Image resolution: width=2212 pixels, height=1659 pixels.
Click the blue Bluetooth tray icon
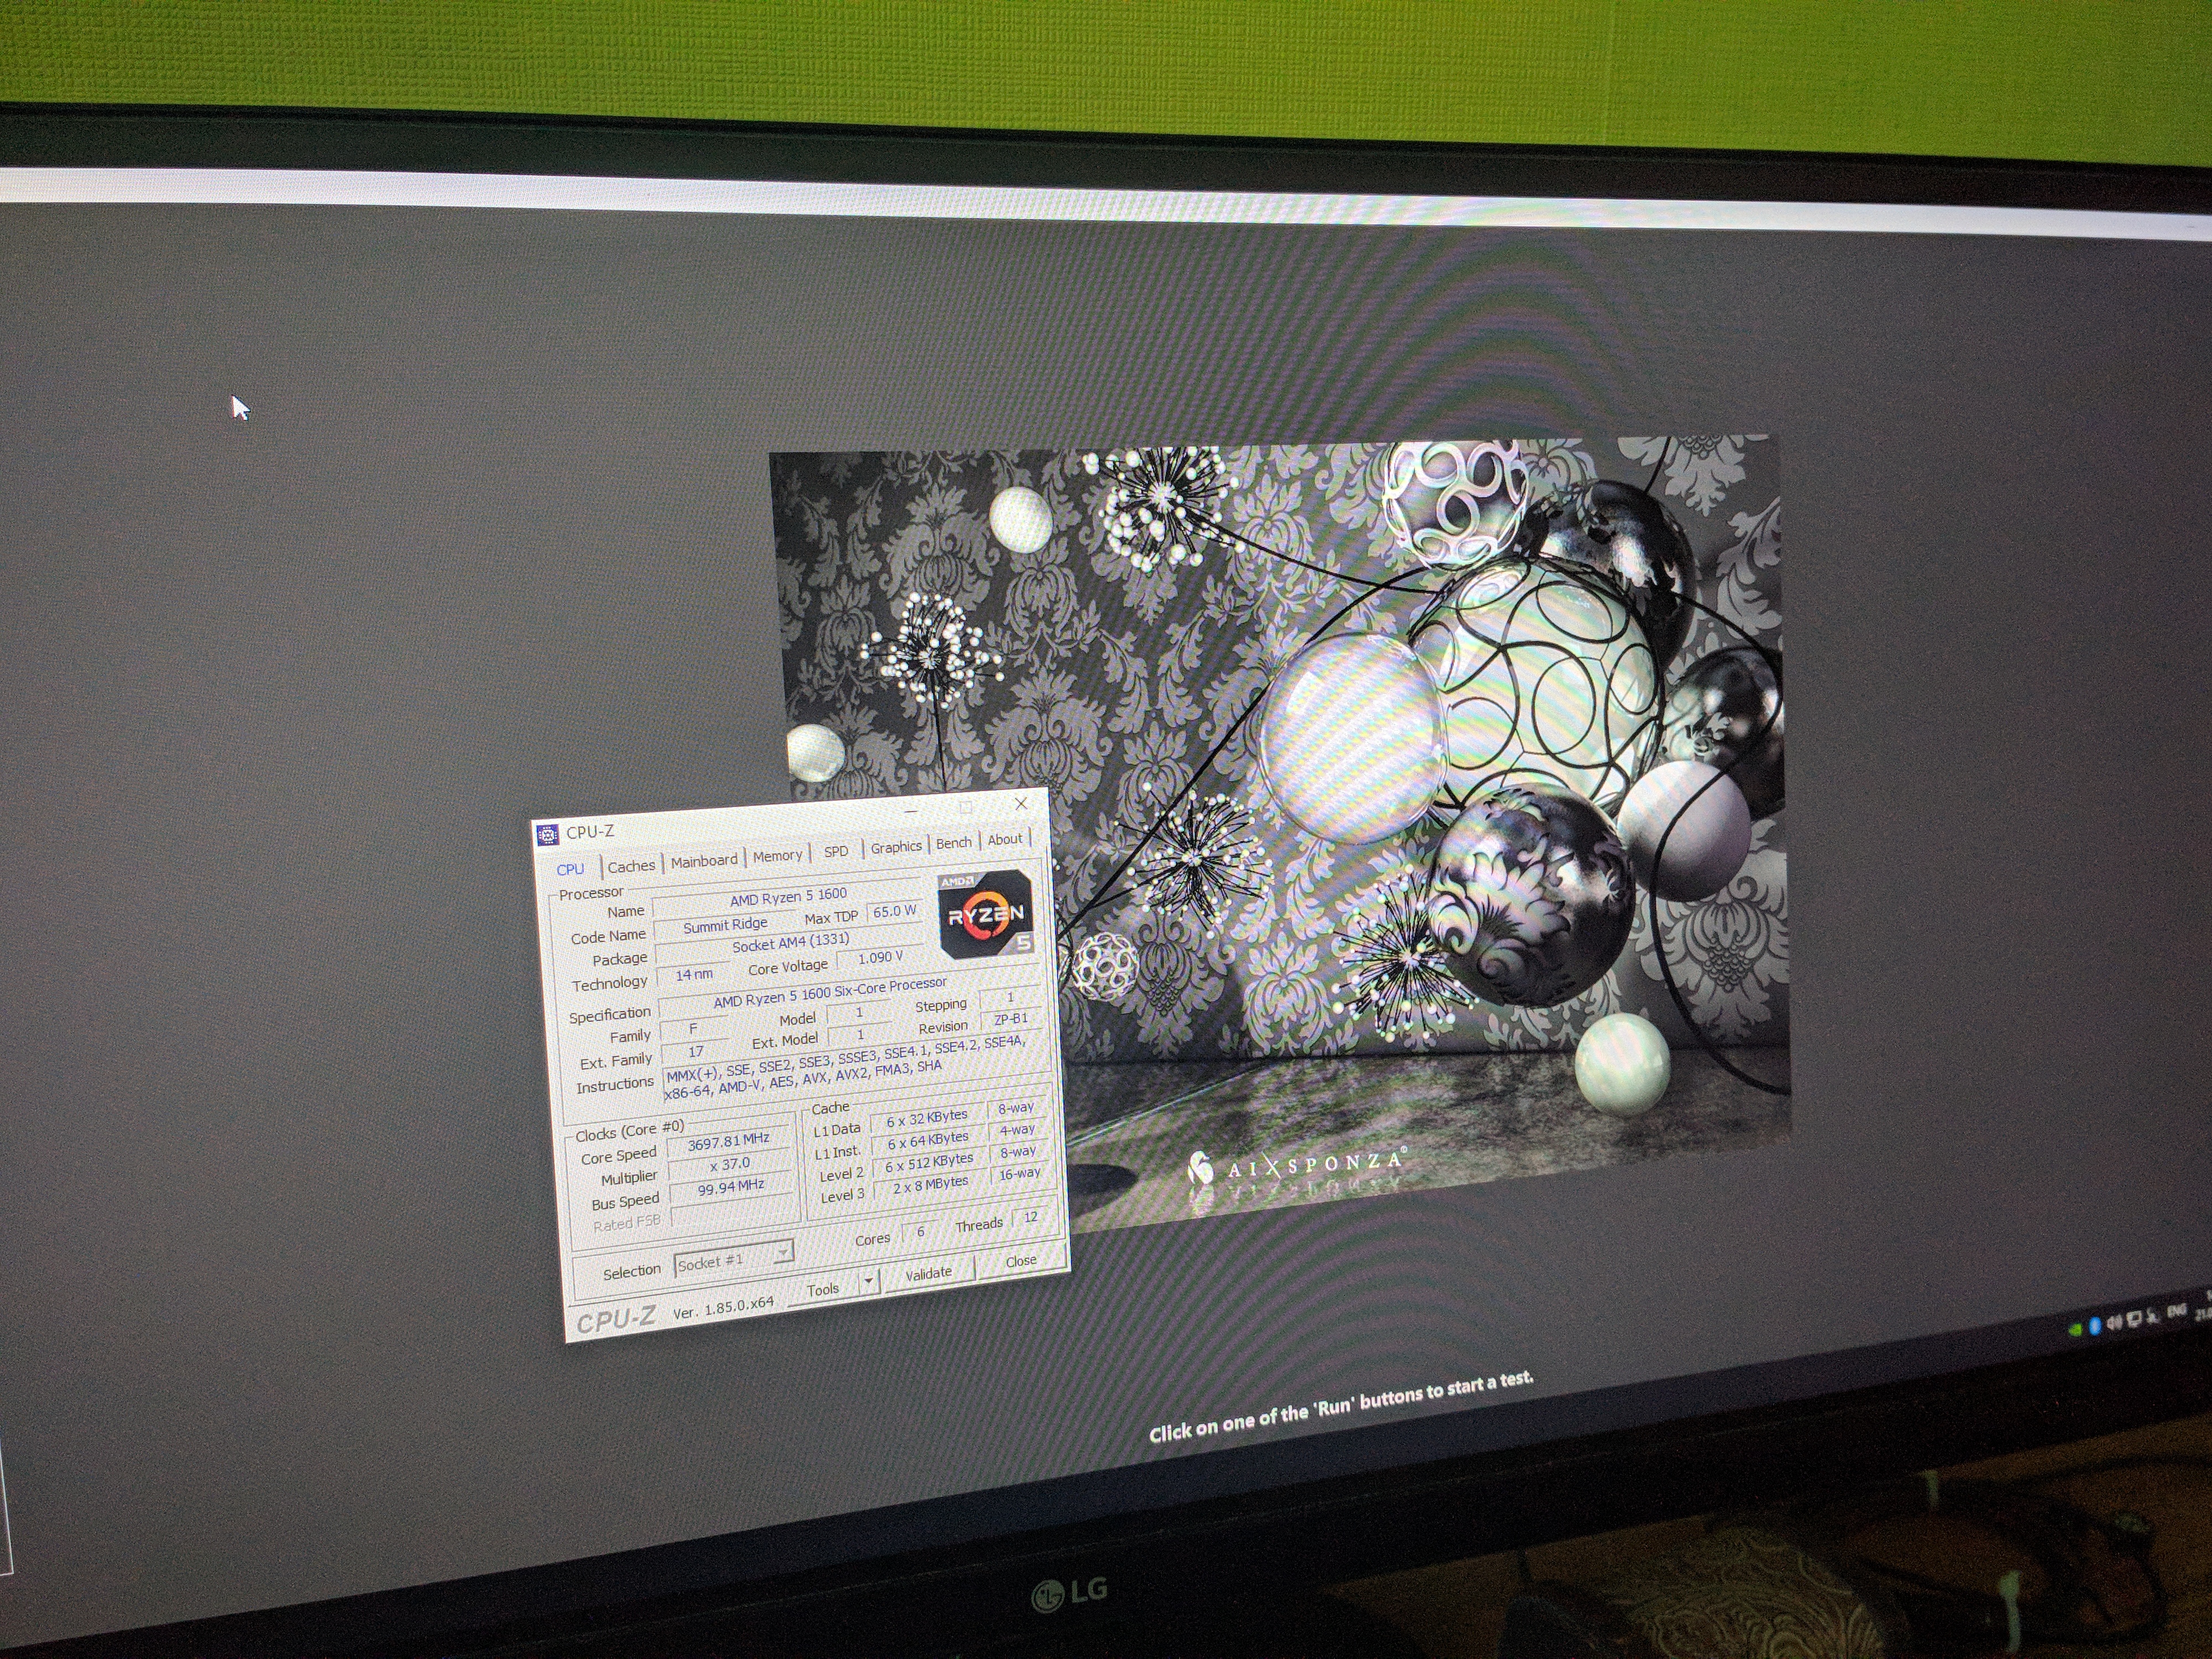pyautogui.click(x=2095, y=1326)
